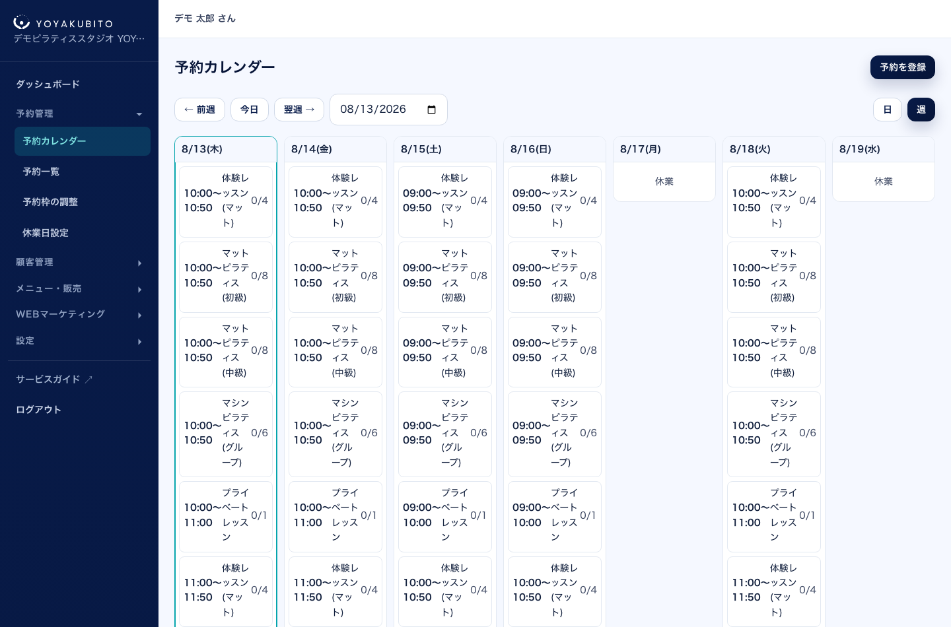
Task: Open 8/14 マシンピラティス(グループ) slot
Action: 335,434
